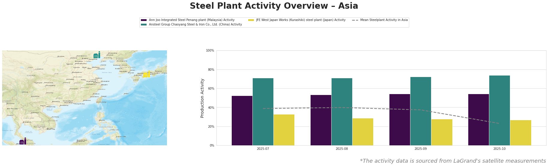
Task: Click the teal bar for 2025-08
Action: tap(342, 112)
